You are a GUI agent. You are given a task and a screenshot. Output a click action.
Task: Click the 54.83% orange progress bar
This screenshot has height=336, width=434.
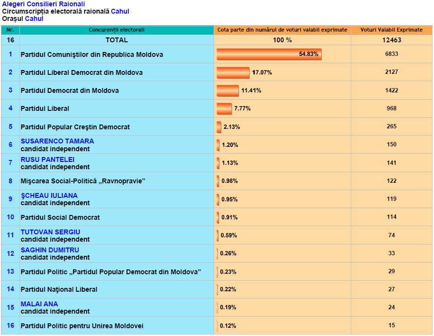[269, 54]
